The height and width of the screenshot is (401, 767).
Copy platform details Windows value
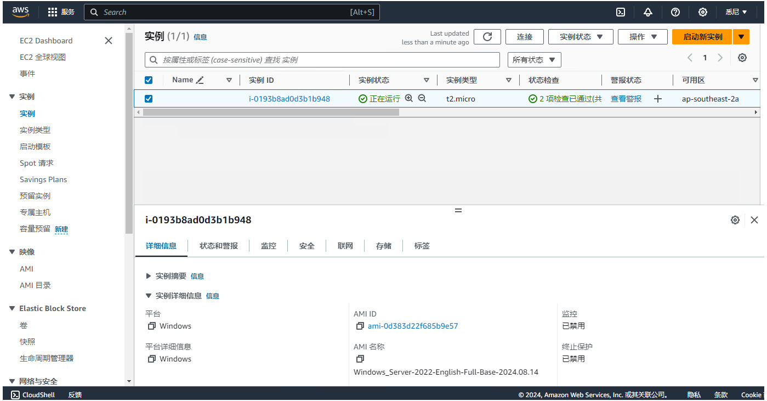click(152, 359)
